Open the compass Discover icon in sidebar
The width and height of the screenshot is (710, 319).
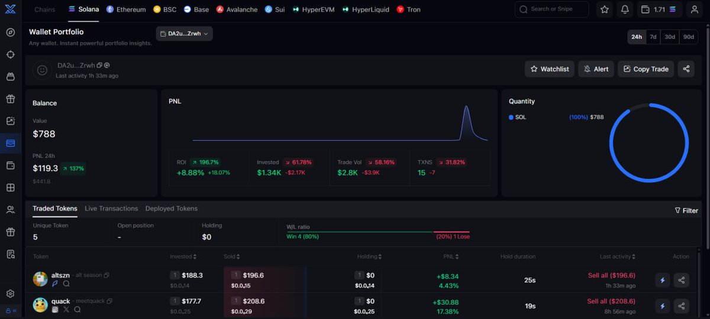click(11, 32)
